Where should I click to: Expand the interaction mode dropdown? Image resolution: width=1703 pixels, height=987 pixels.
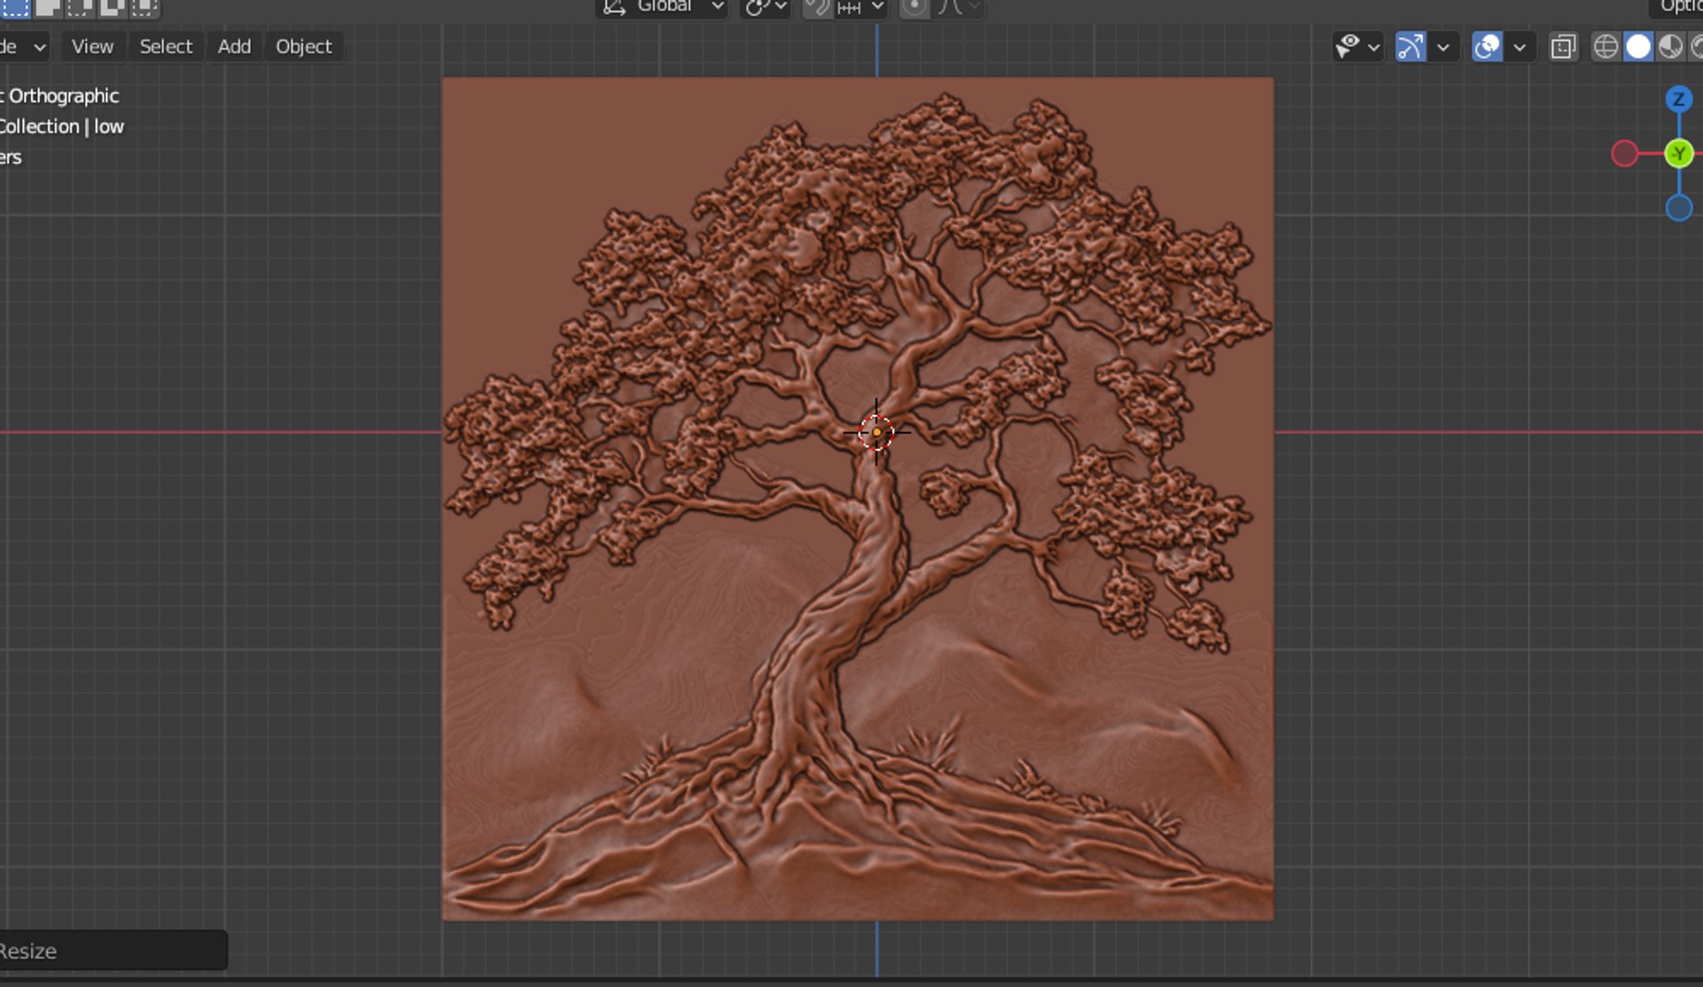(x=25, y=47)
